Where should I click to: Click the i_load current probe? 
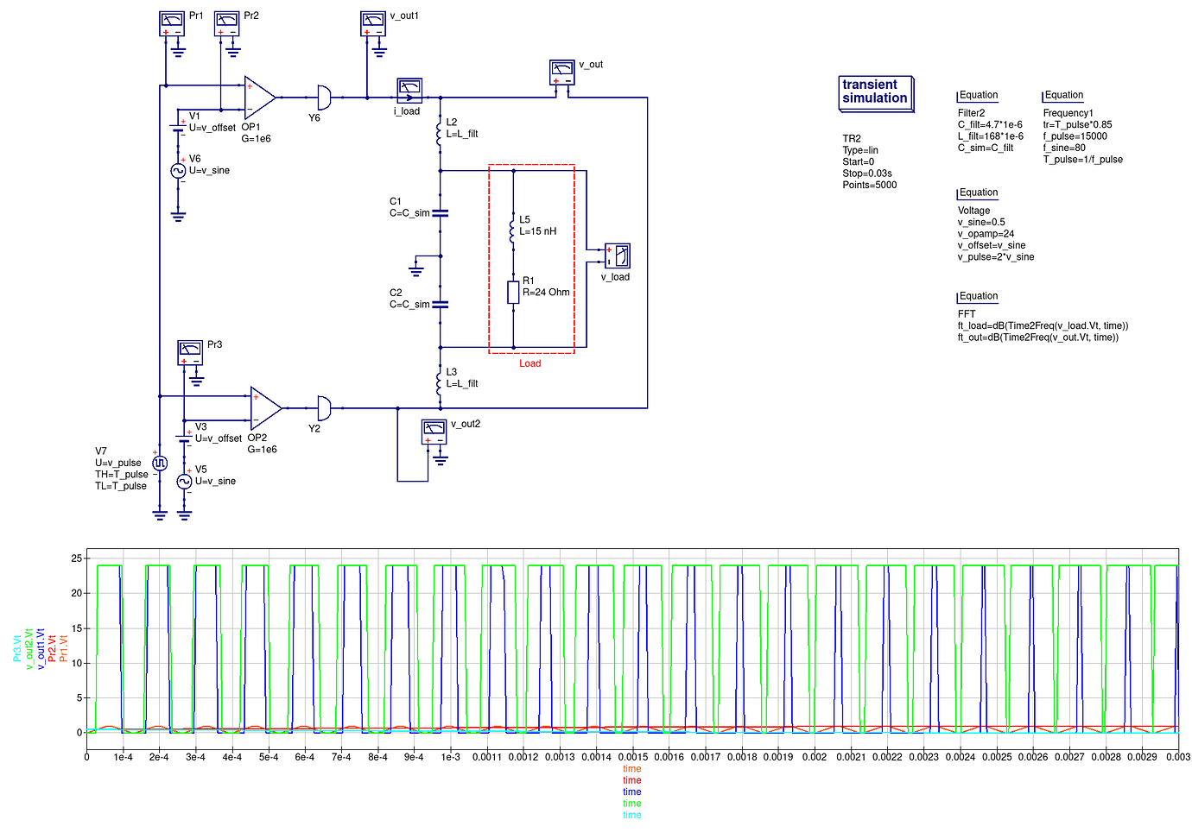pyautogui.click(x=409, y=89)
